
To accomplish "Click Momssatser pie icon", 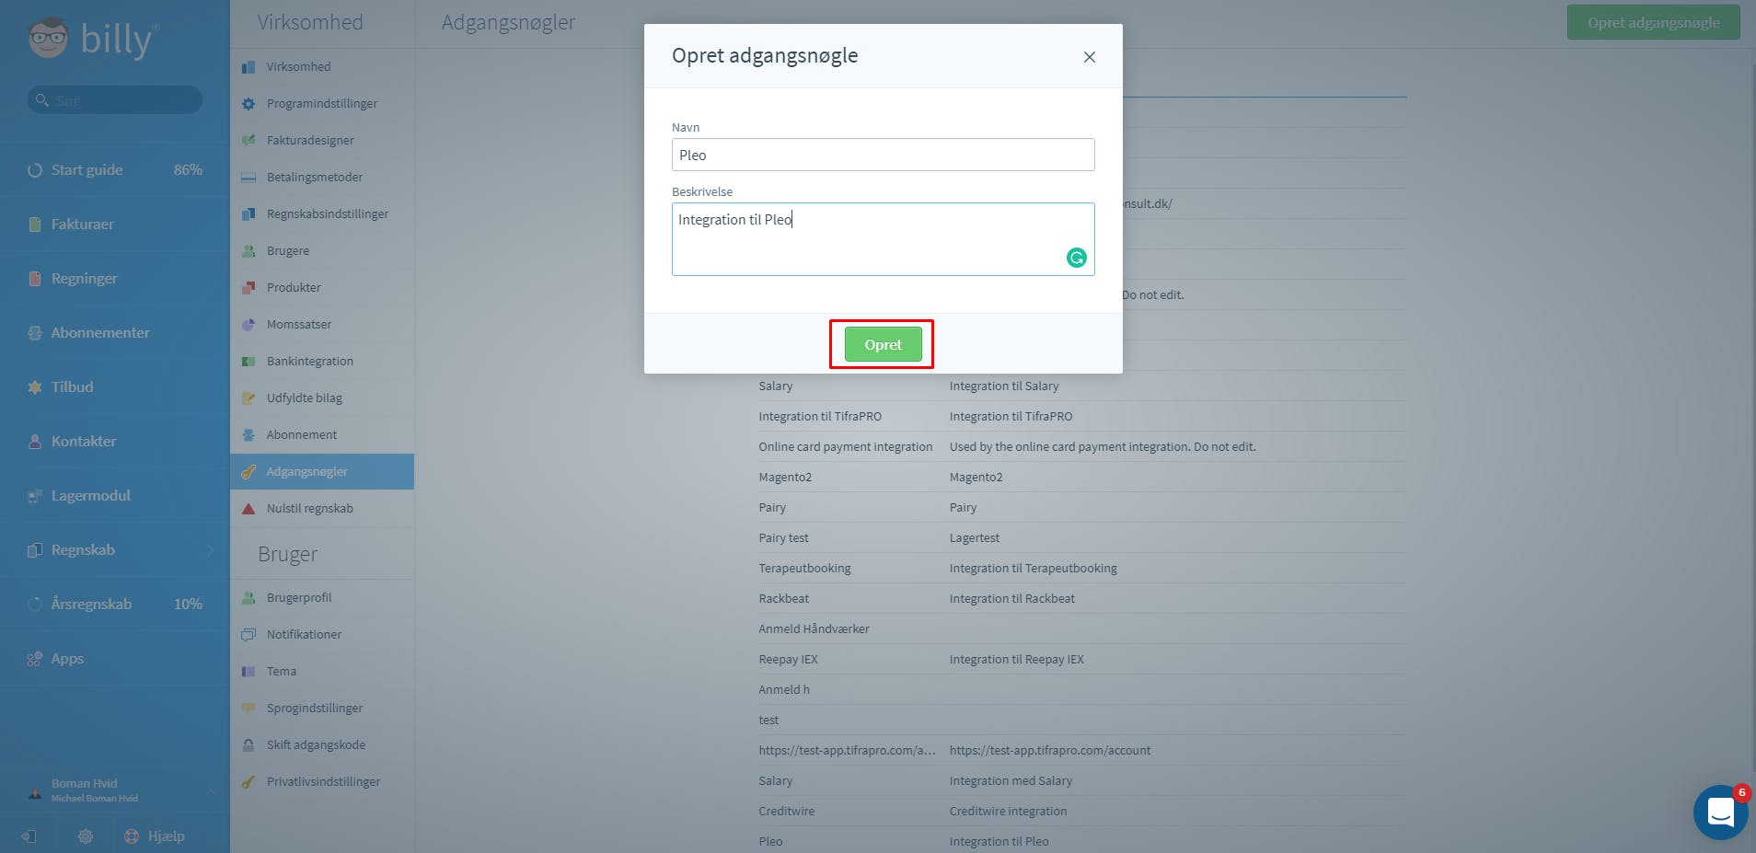I will 248,325.
